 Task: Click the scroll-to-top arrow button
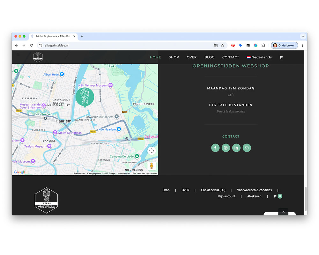click(283, 212)
